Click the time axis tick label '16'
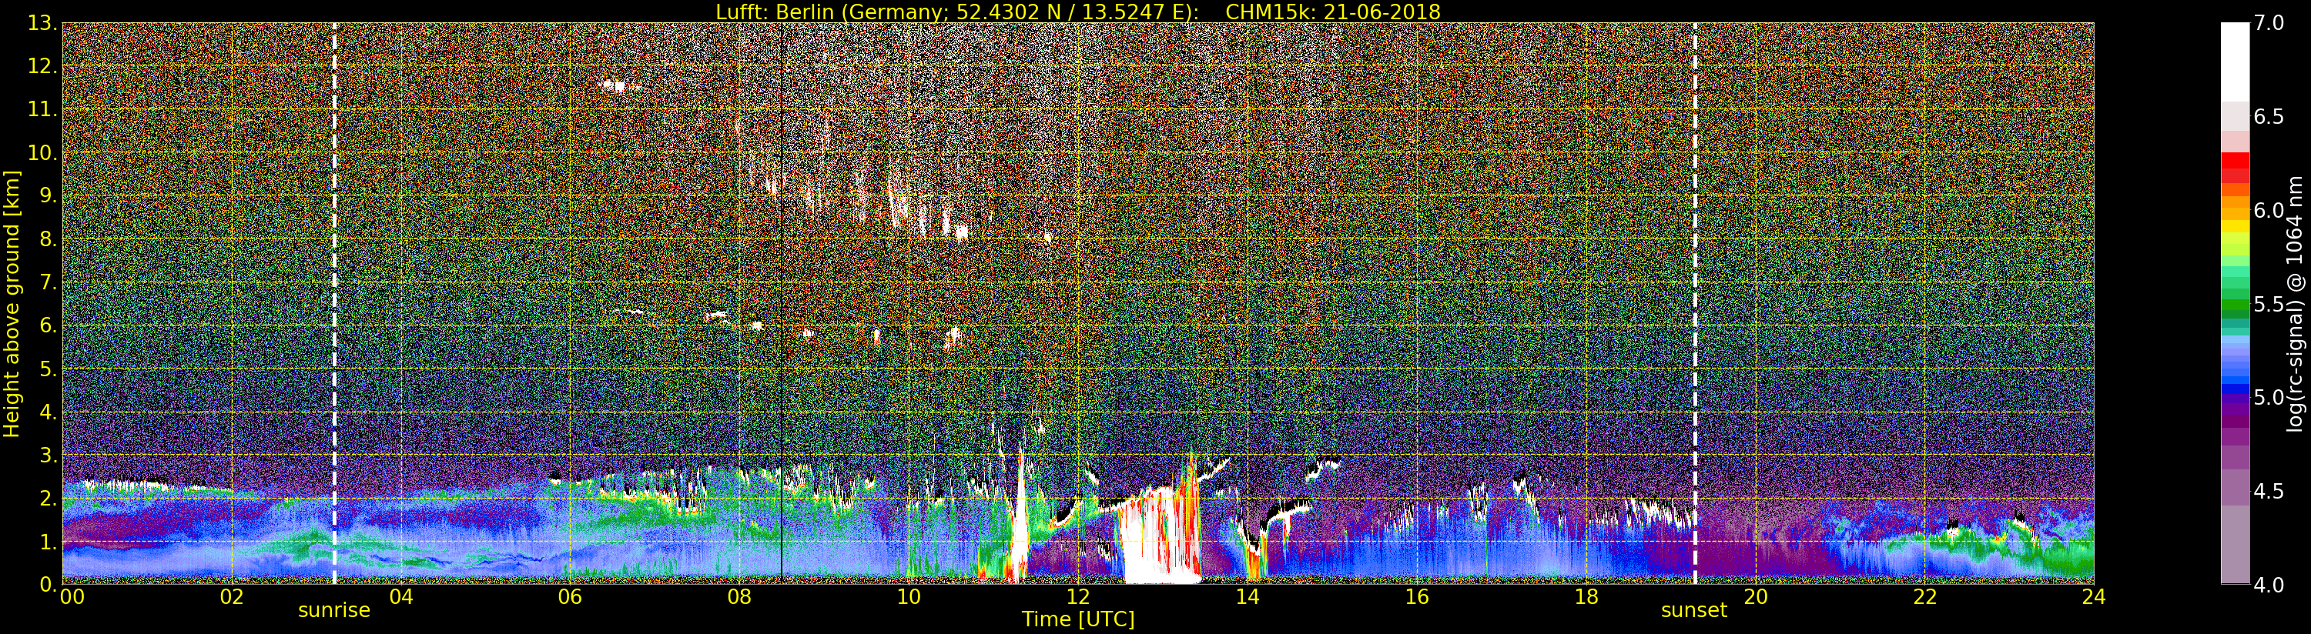2311x634 pixels. (x=1417, y=596)
